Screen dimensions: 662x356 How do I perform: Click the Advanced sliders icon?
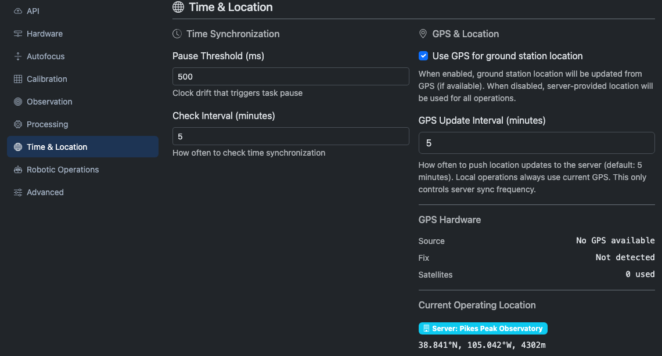click(18, 192)
